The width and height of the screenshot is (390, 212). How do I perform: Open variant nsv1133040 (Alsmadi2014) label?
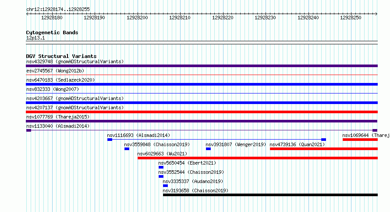[x=58, y=126]
